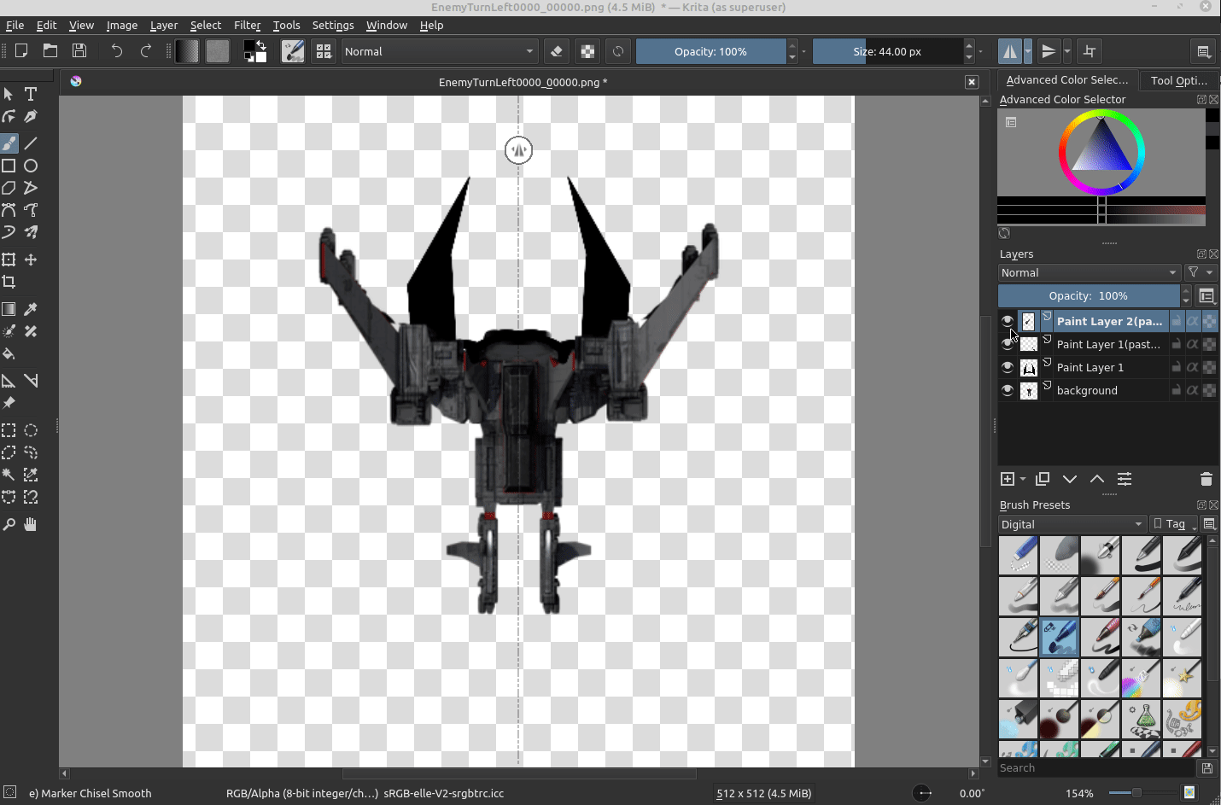Hide the Paint Layer 1(pasted) layer

1008,344
